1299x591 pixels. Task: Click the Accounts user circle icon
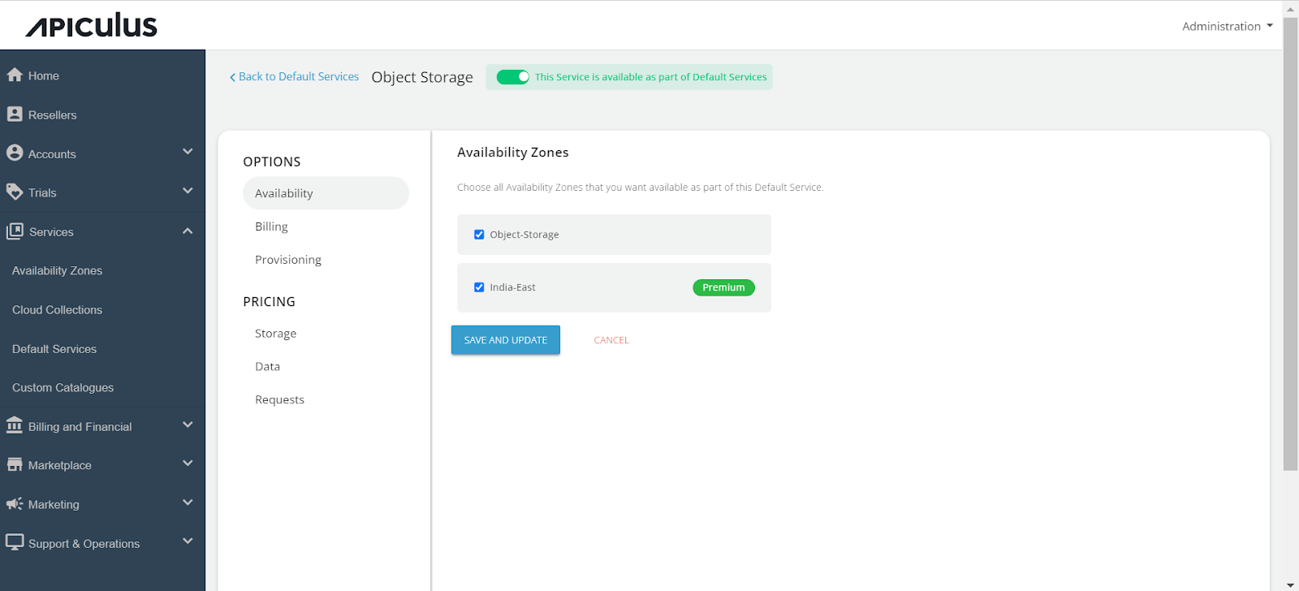[15, 153]
